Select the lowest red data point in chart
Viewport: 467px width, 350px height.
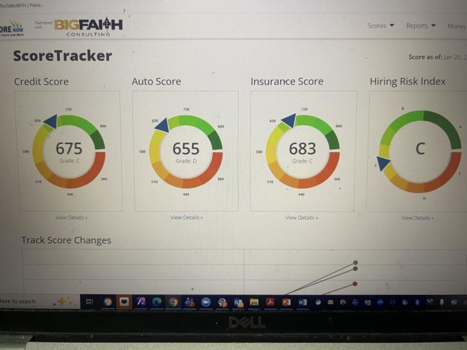[x=355, y=284]
